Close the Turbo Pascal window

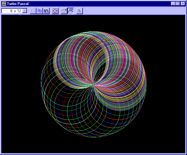(183, 4)
